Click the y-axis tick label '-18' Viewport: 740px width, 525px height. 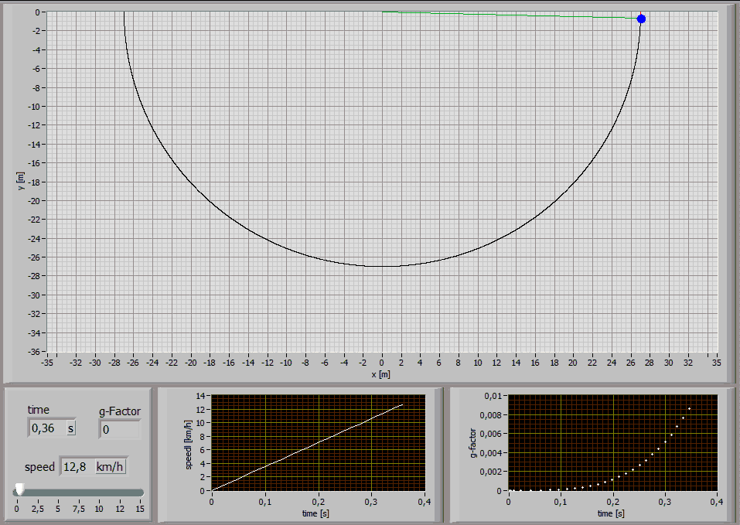pos(33,182)
